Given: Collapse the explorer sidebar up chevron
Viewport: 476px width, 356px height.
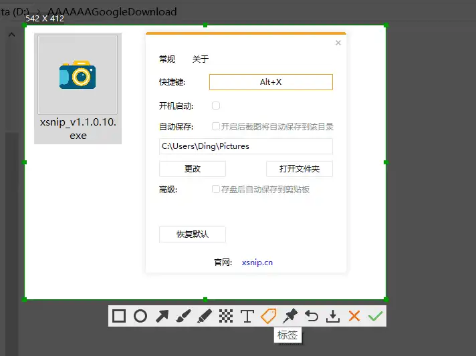Looking at the screenshot, I should [x=11, y=34].
